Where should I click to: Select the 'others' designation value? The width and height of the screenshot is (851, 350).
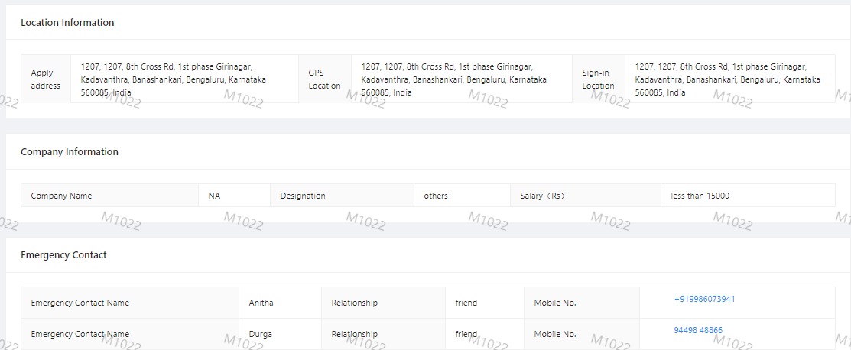(436, 196)
